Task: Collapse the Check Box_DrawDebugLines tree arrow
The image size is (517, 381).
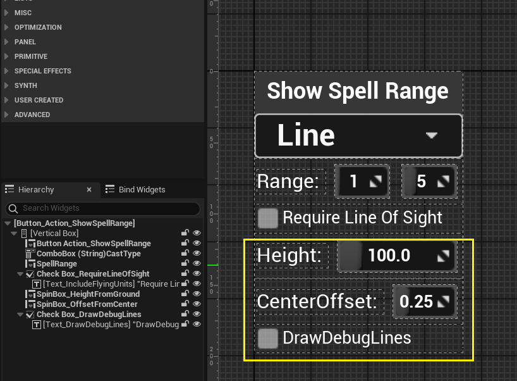Action: tap(20, 315)
